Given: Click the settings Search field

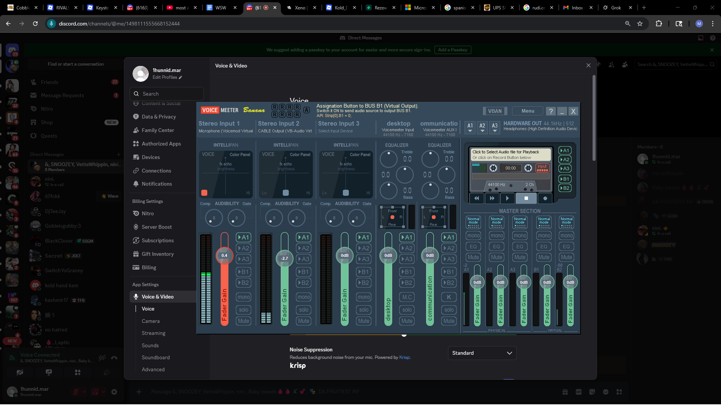Looking at the screenshot, I should tap(167, 94).
